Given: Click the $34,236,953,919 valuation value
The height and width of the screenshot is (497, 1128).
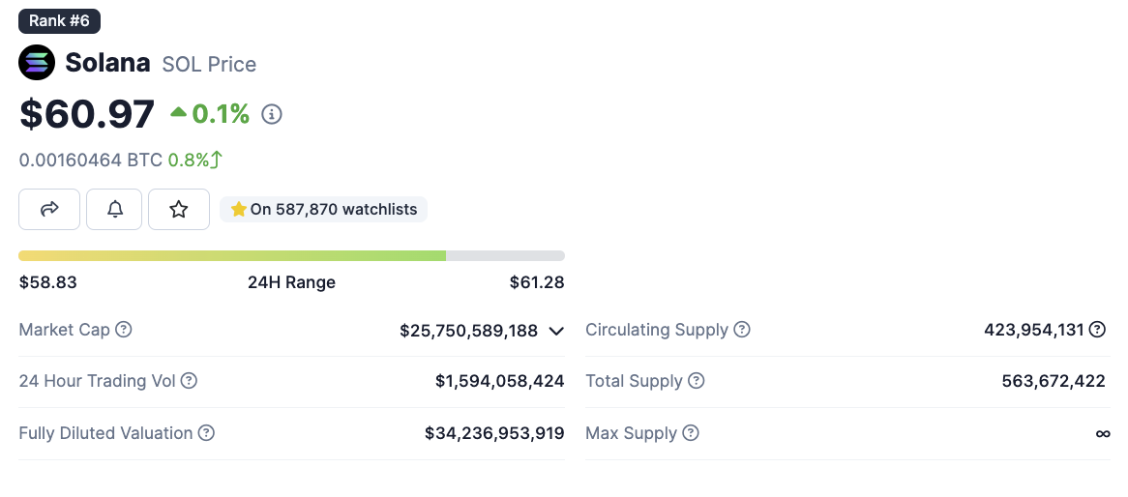Looking at the screenshot, I should pyautogui.click(x=495, y=433).
